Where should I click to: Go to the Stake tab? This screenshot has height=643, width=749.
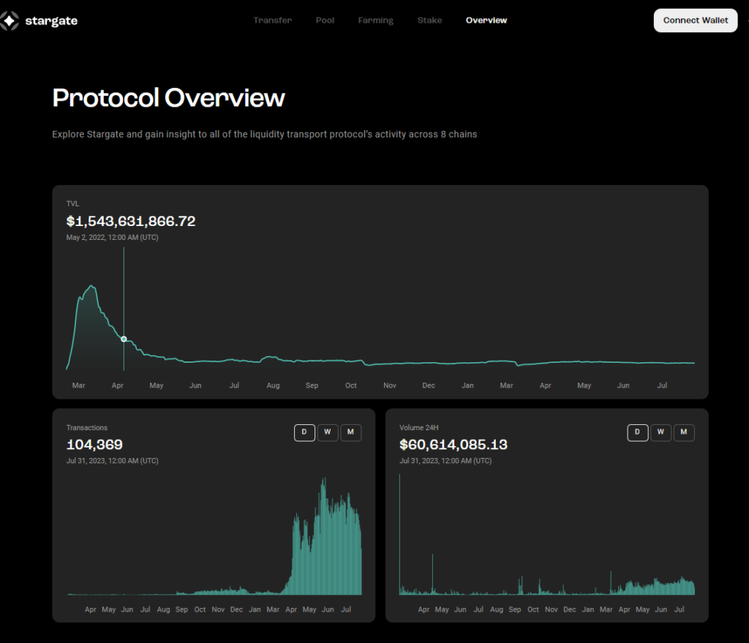(x=429, y=20)
